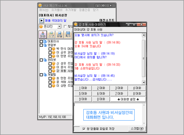The width and height of the screenshot is (184, 135).
Task: Click the smiley icon of 신 성우 주임
Action: pos(53,63)
